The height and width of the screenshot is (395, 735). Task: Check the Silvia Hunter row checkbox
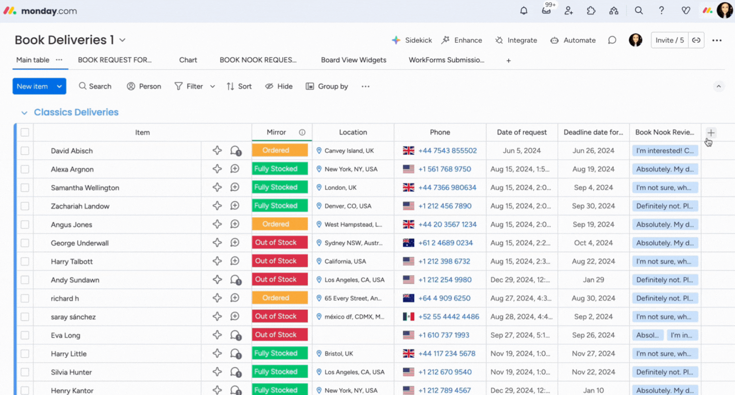[25, 372]
